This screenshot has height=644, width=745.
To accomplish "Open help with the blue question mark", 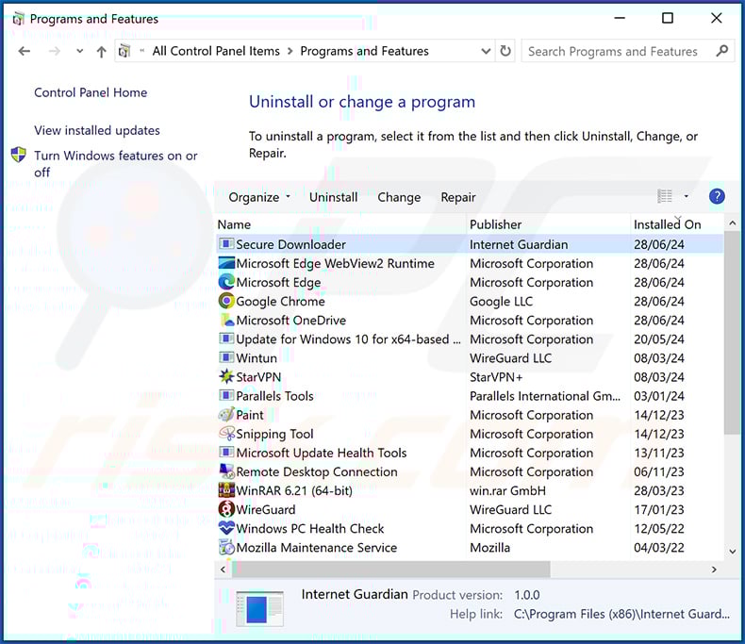I will point(717,196).
